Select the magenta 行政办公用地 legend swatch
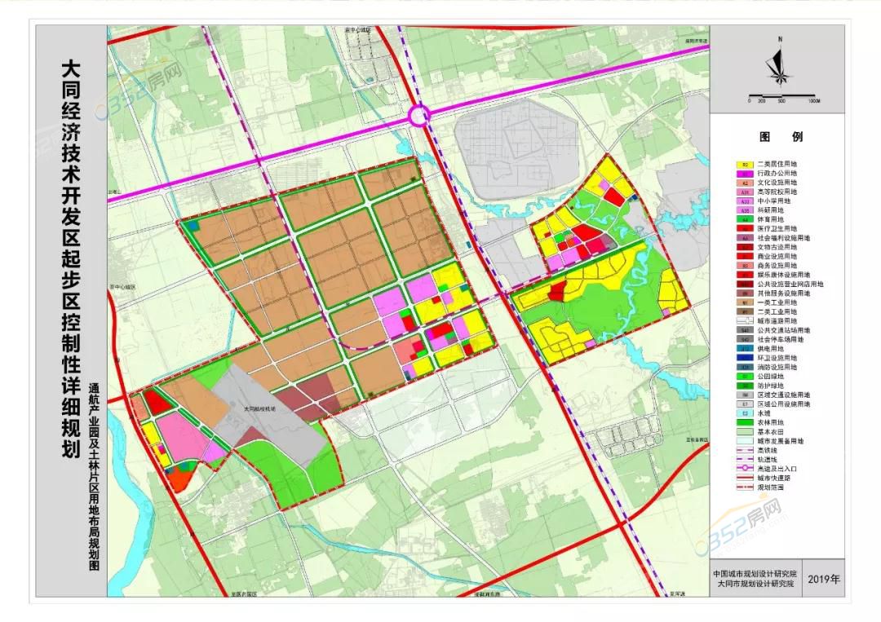Screen dimensions: 881x622 [744, 173]
